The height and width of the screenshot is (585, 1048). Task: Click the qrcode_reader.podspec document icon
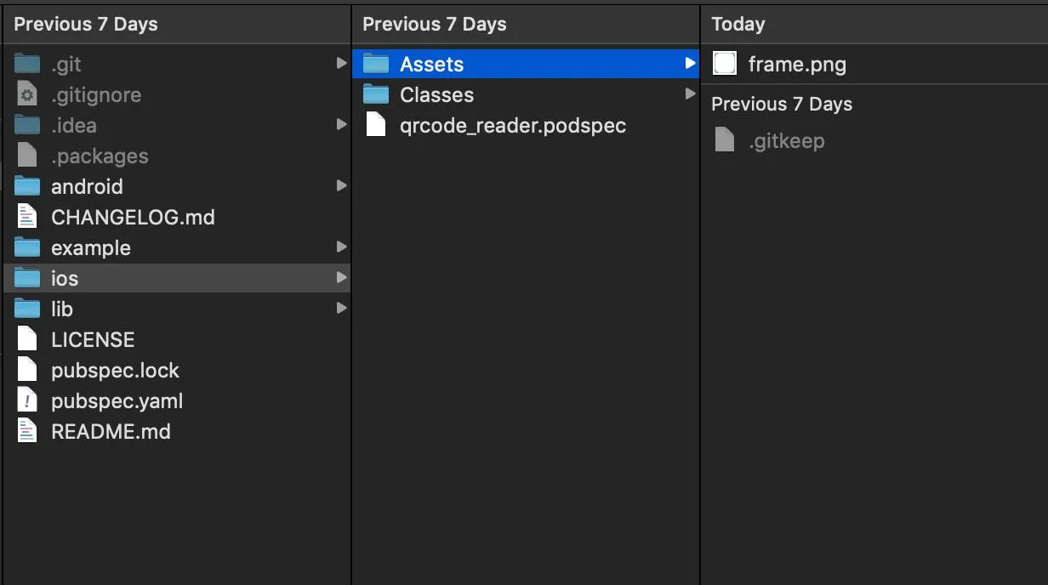coord(376,125)
